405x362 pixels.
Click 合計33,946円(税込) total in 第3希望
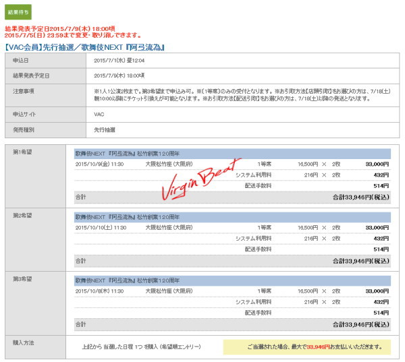pyautogui.click(x=361, y=325)
